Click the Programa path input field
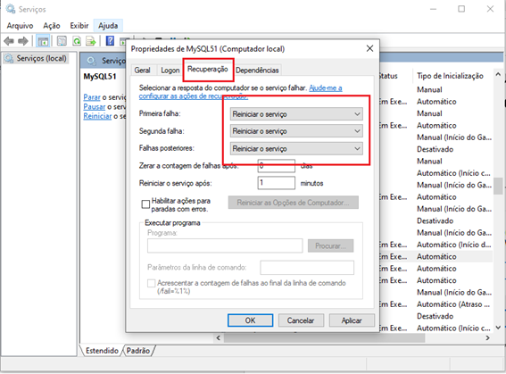 225,245
